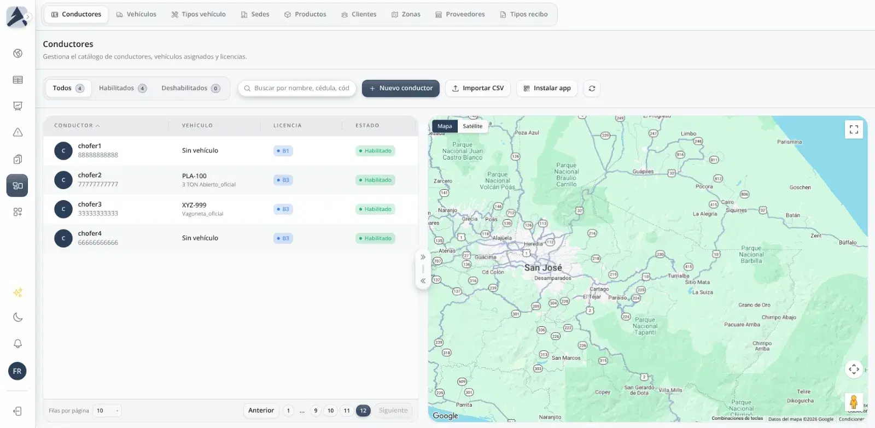Viewport: 875px width, 428px height.
Task: Go to page 9
Action: coord(316,411)
